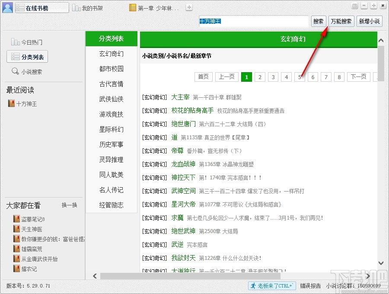389x294 pixels.
Task: Open 小说搜索 from the sidebar
Action: [x=27, y=72]
